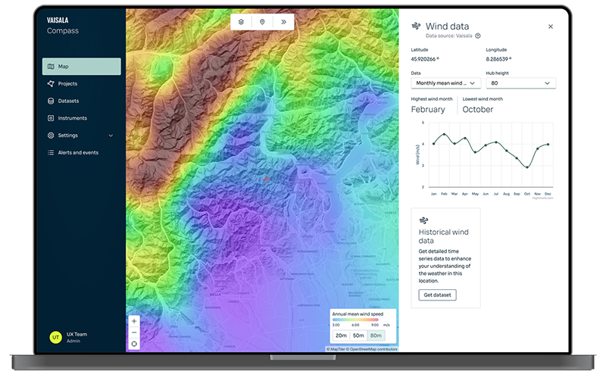Click the Wind data header icon
Viewport: 606px width, 377px height.
416,26
